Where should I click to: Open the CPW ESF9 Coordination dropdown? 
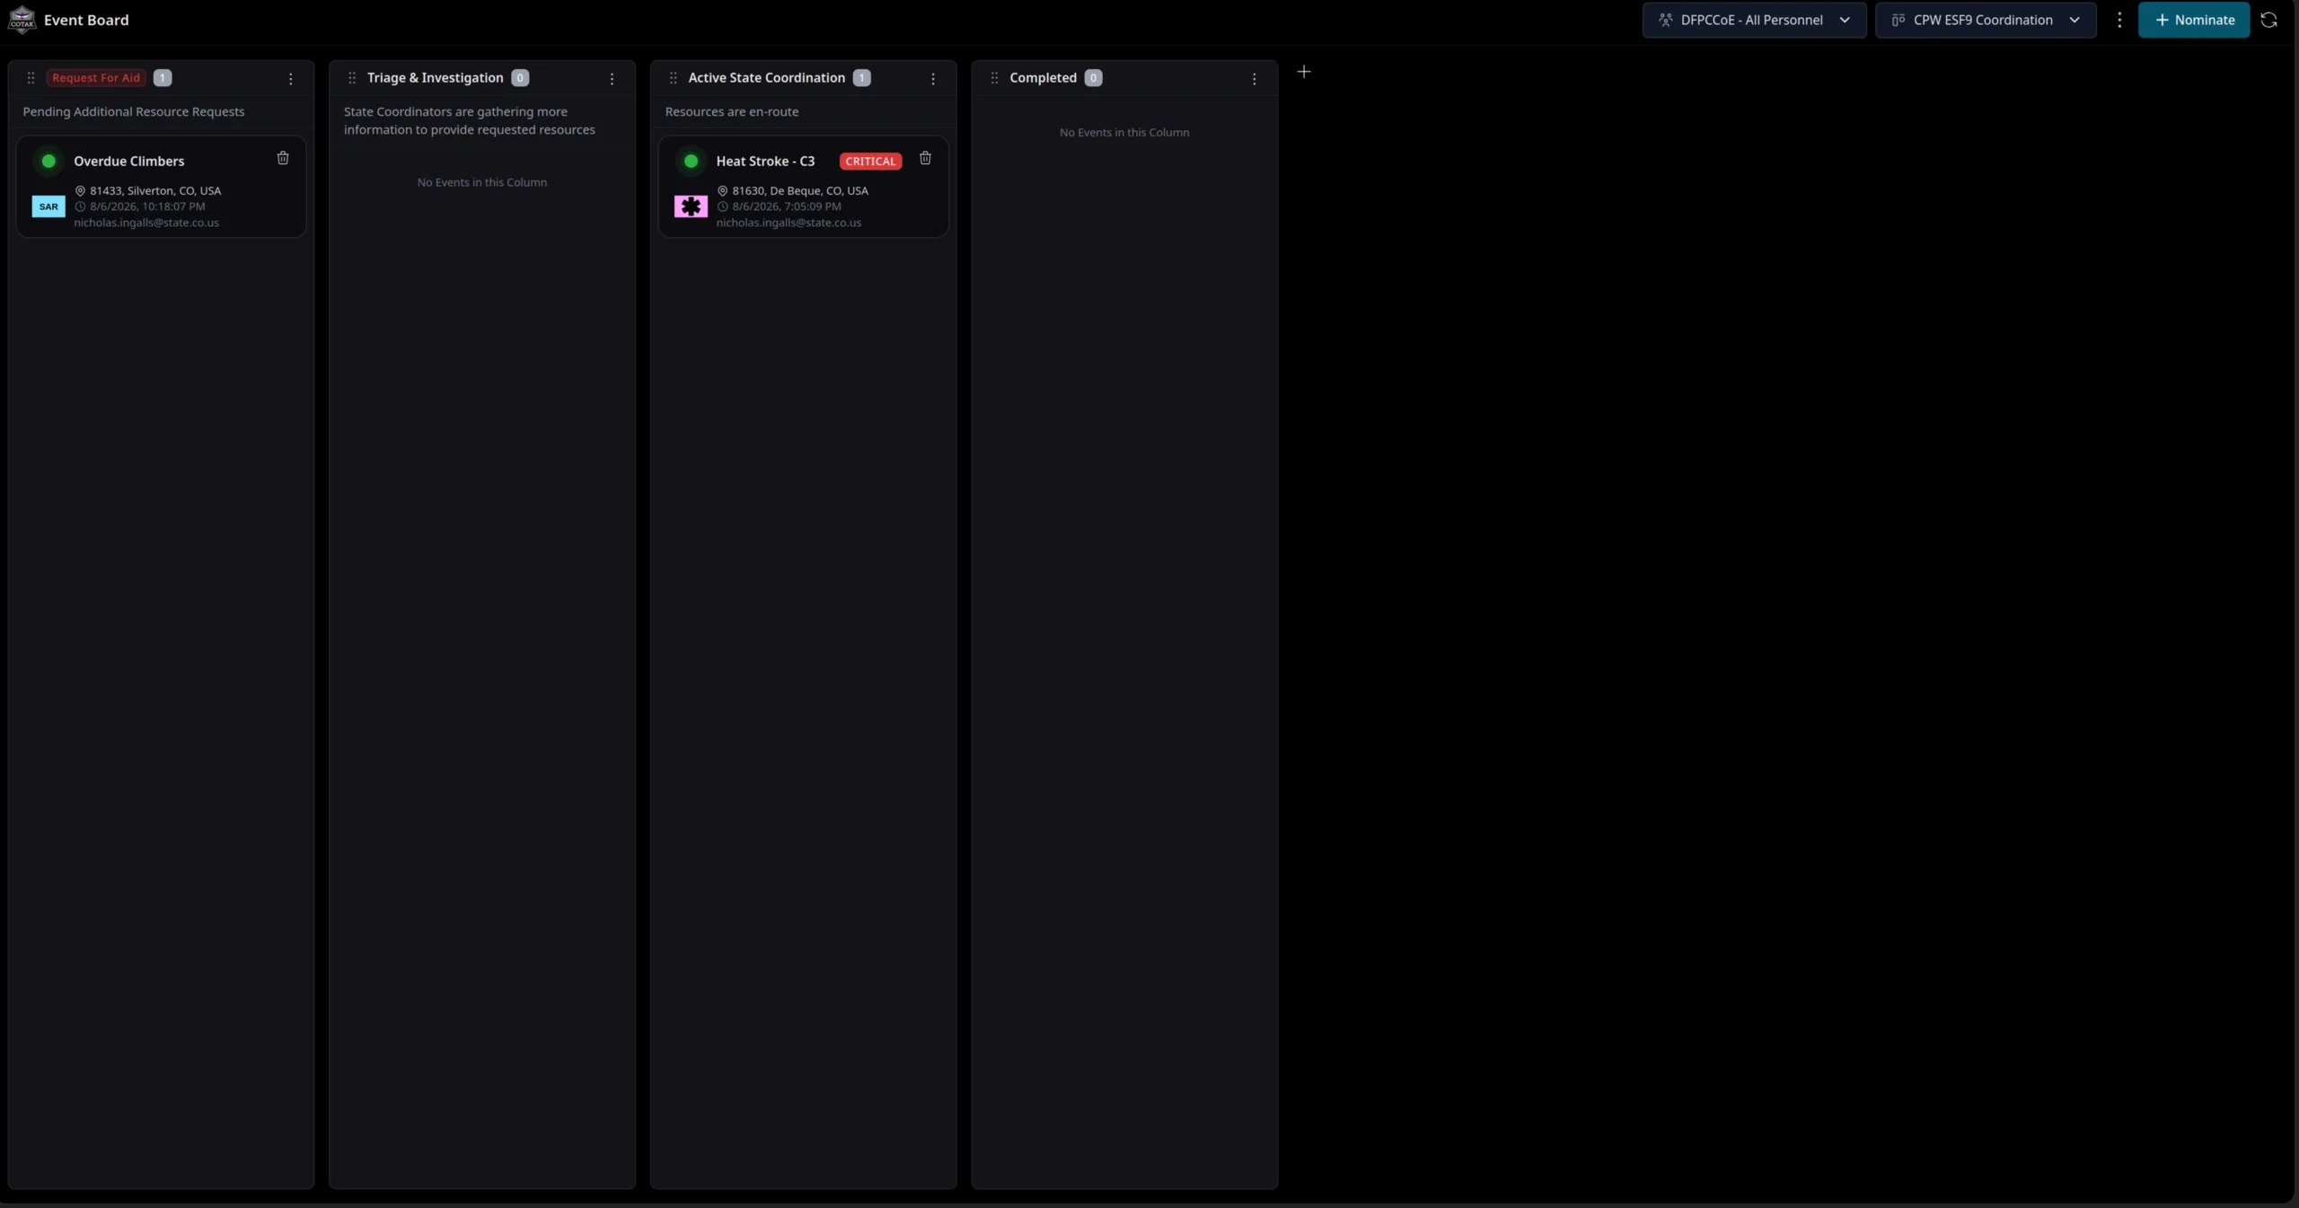pyautogui.click(x=1986, y=20)
